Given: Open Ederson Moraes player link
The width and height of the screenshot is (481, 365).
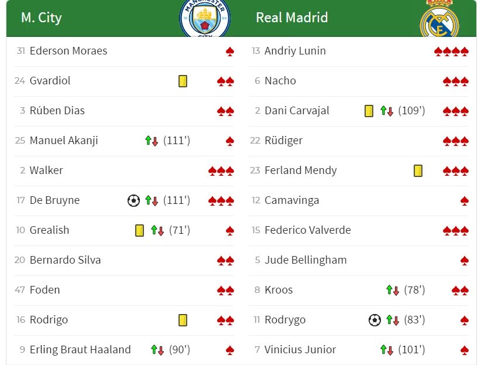Looking at the screenshot, I should (68, 51).
